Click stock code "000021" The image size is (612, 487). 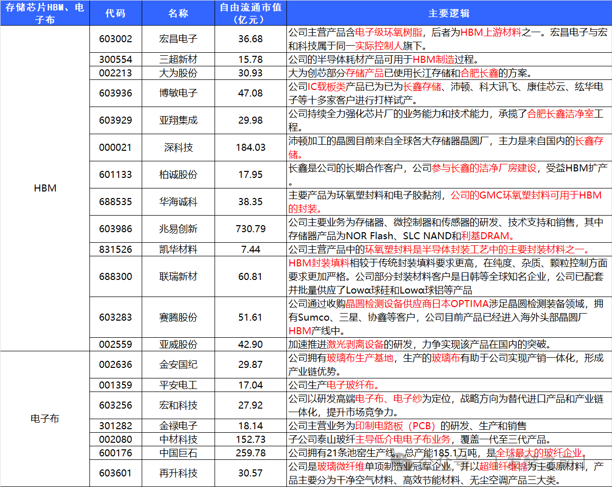(x=116, y=147)
